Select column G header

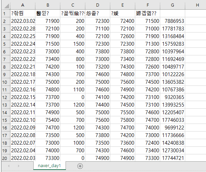172,5
